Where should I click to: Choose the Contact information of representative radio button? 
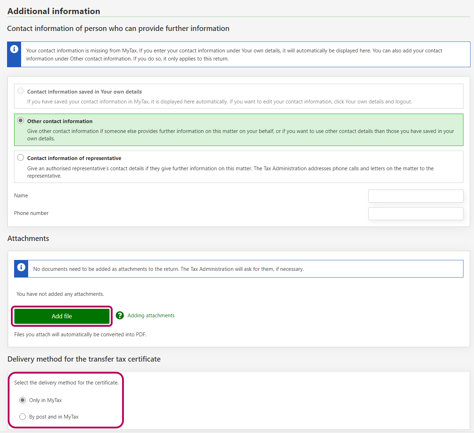(21, 158)
